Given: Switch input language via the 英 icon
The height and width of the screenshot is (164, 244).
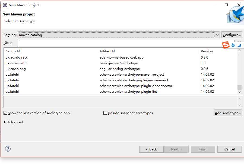Looking at the screenshot, I should (233, 45).
